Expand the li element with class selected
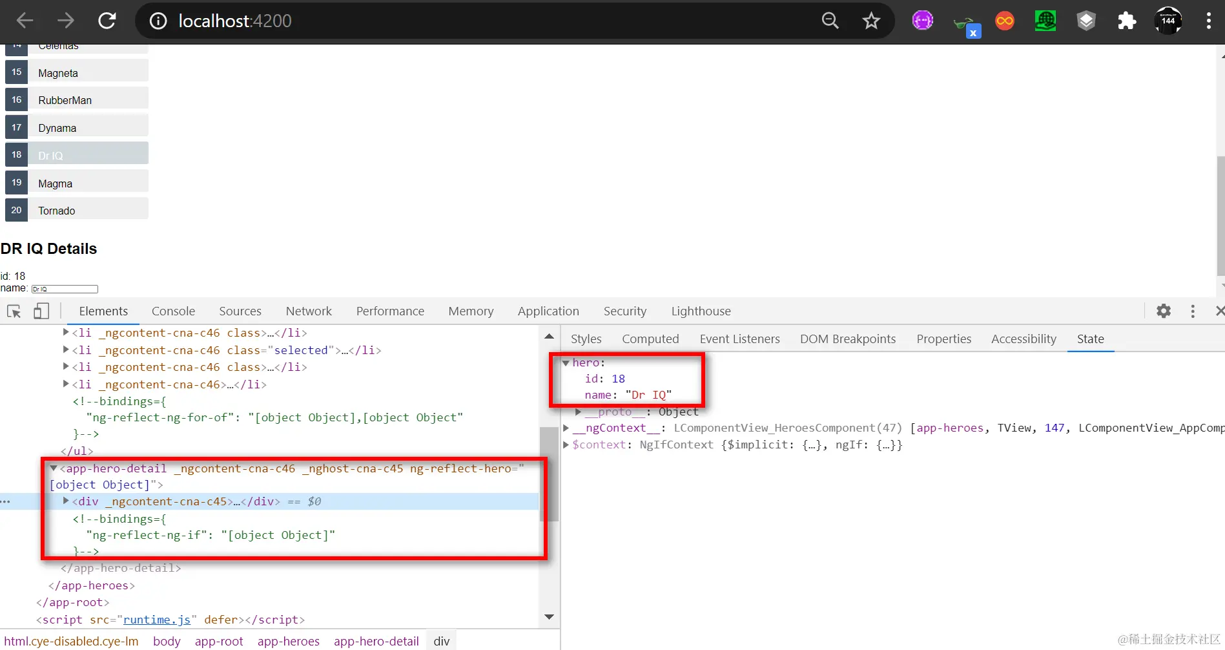The height and width of the screenshot is (650, 1225). 66,350
